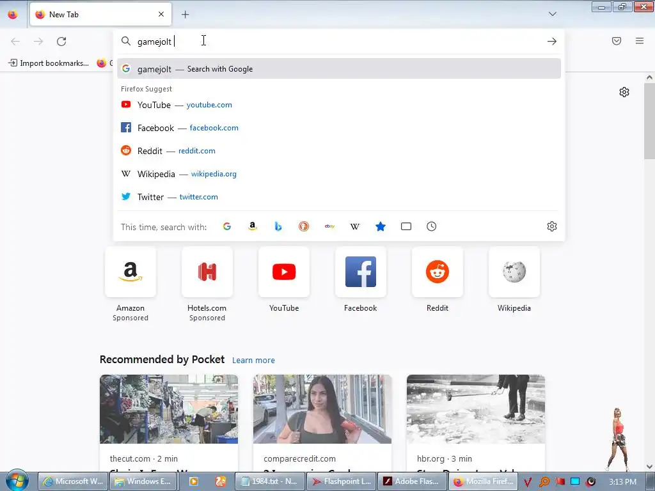Select gamejolt Search with Google suggestion
This screenshot has width=655, height=491.
point(339,69)
